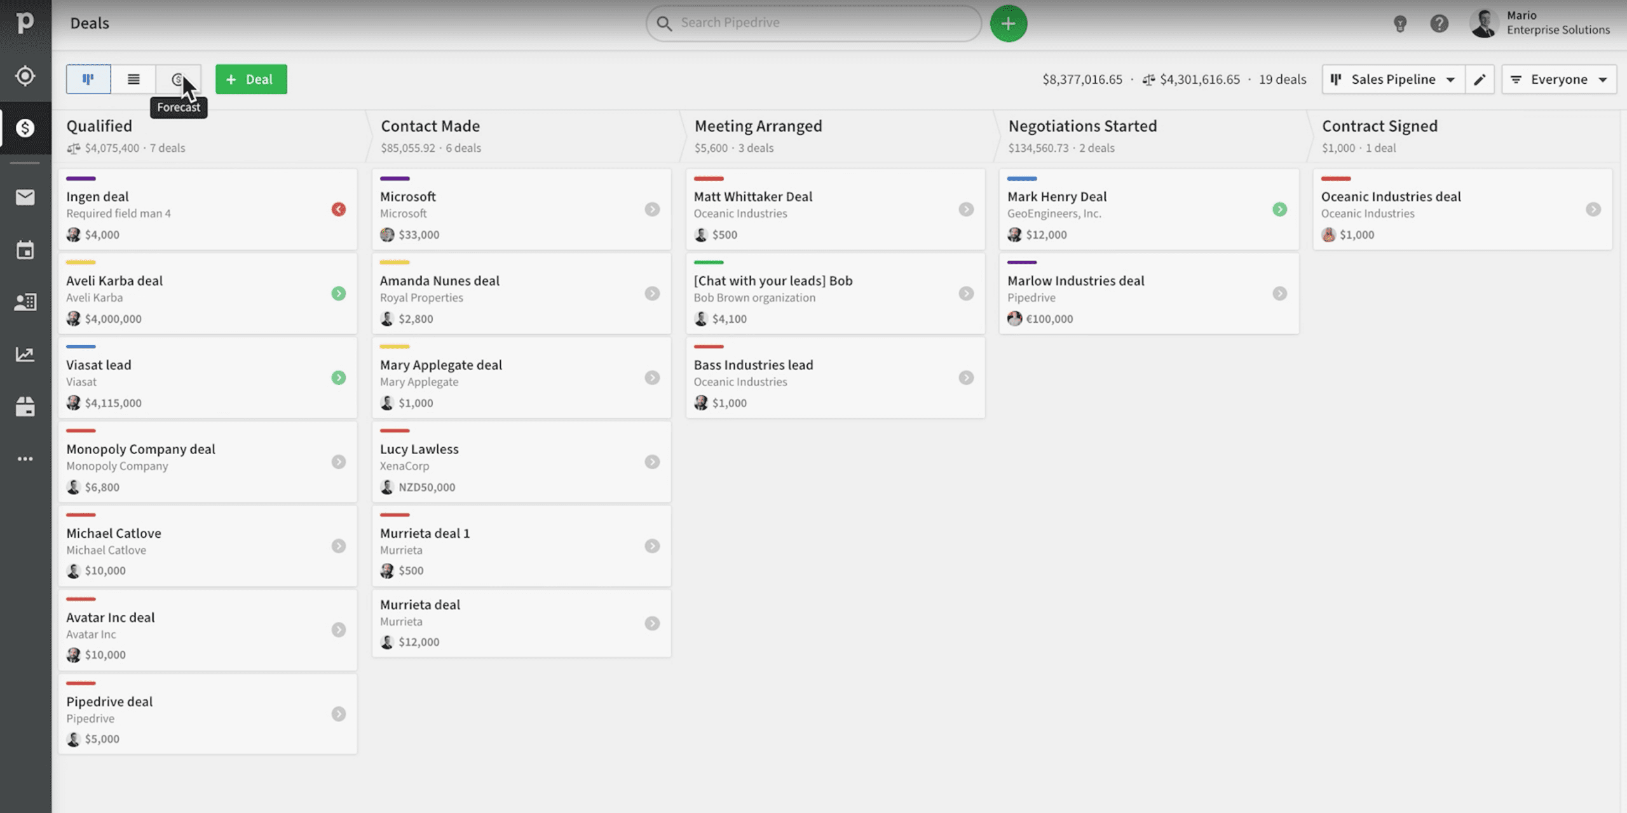Click the Bass Industries lead title

753,365
